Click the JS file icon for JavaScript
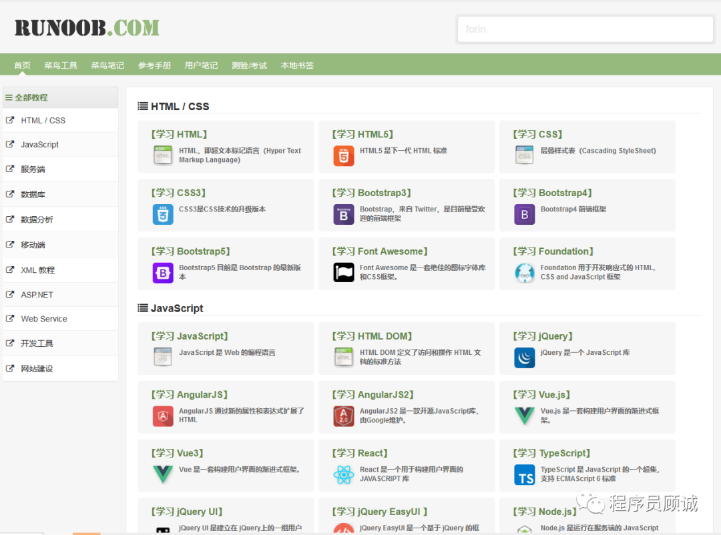Screen dimensions: 721x535 coord(163,357)
